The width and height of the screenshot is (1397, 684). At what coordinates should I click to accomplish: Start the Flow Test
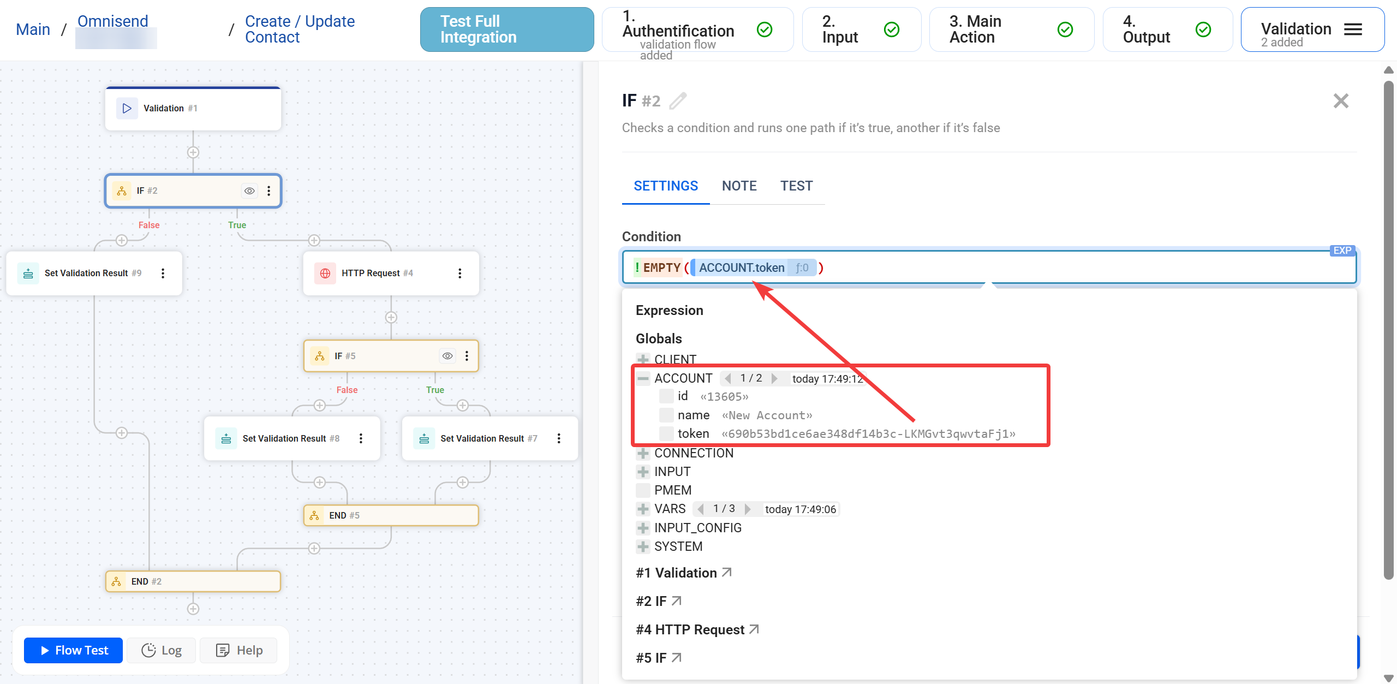(73, 650)
